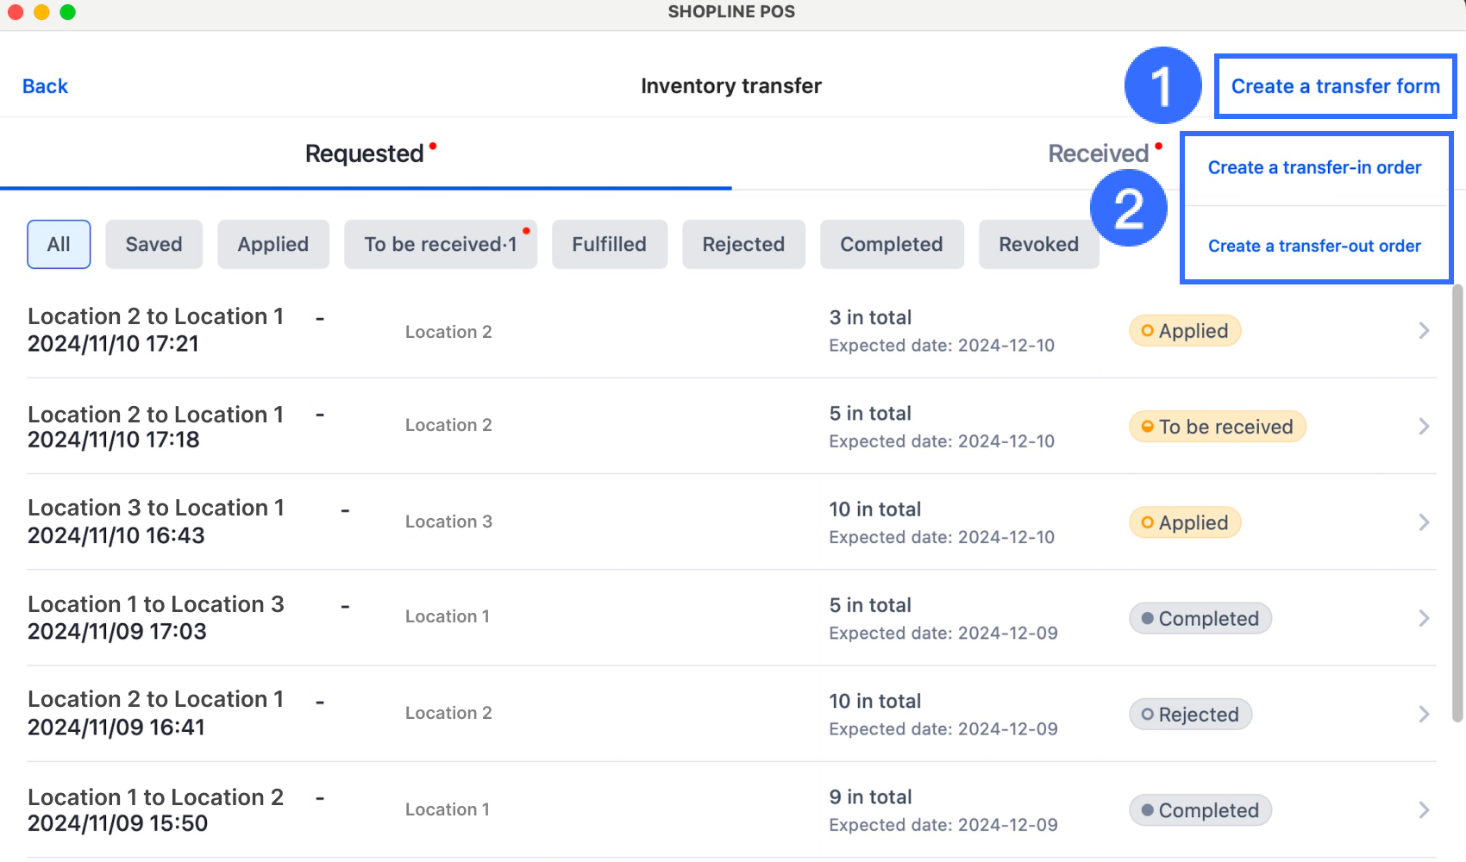Image resolution: width=1466 pixels, height=862 pixels.
Task: Choose Create a transfer-in order
Action: pos(1314,168)
